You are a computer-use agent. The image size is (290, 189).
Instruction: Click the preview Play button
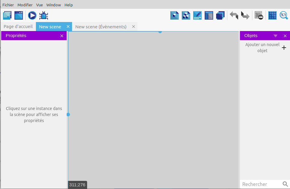pyautogui.click(x=32, y=15)
